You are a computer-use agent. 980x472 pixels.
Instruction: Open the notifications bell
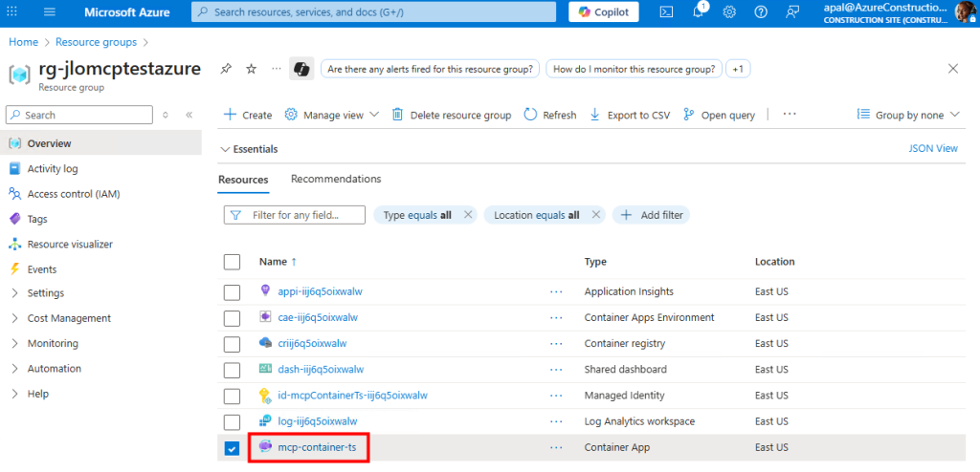pos(698,11)
